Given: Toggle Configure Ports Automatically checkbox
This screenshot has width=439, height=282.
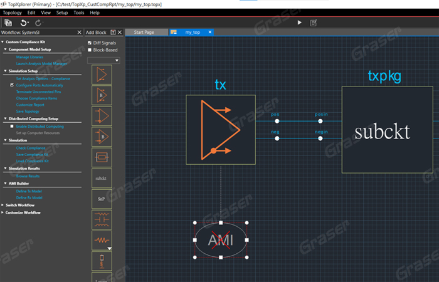Looking at the screenshot, I should tap(12, 85).
